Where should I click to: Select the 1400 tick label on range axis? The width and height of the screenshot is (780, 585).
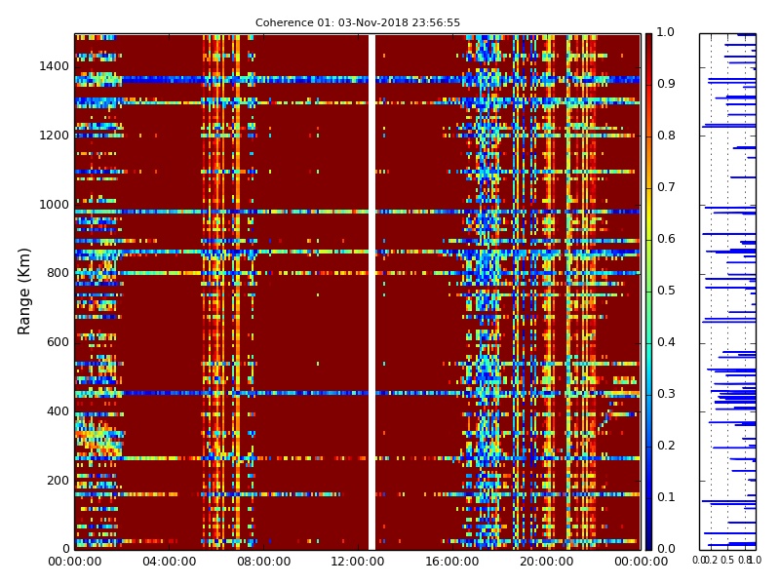pyautogui.click(x=55, y=66)
